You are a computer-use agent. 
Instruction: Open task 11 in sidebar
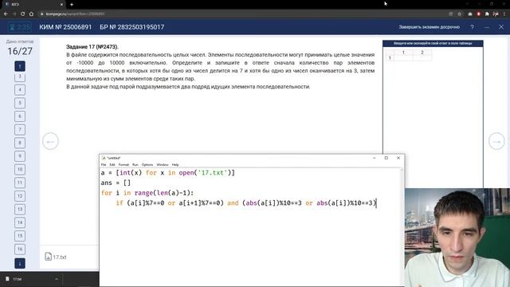point(20,183)
